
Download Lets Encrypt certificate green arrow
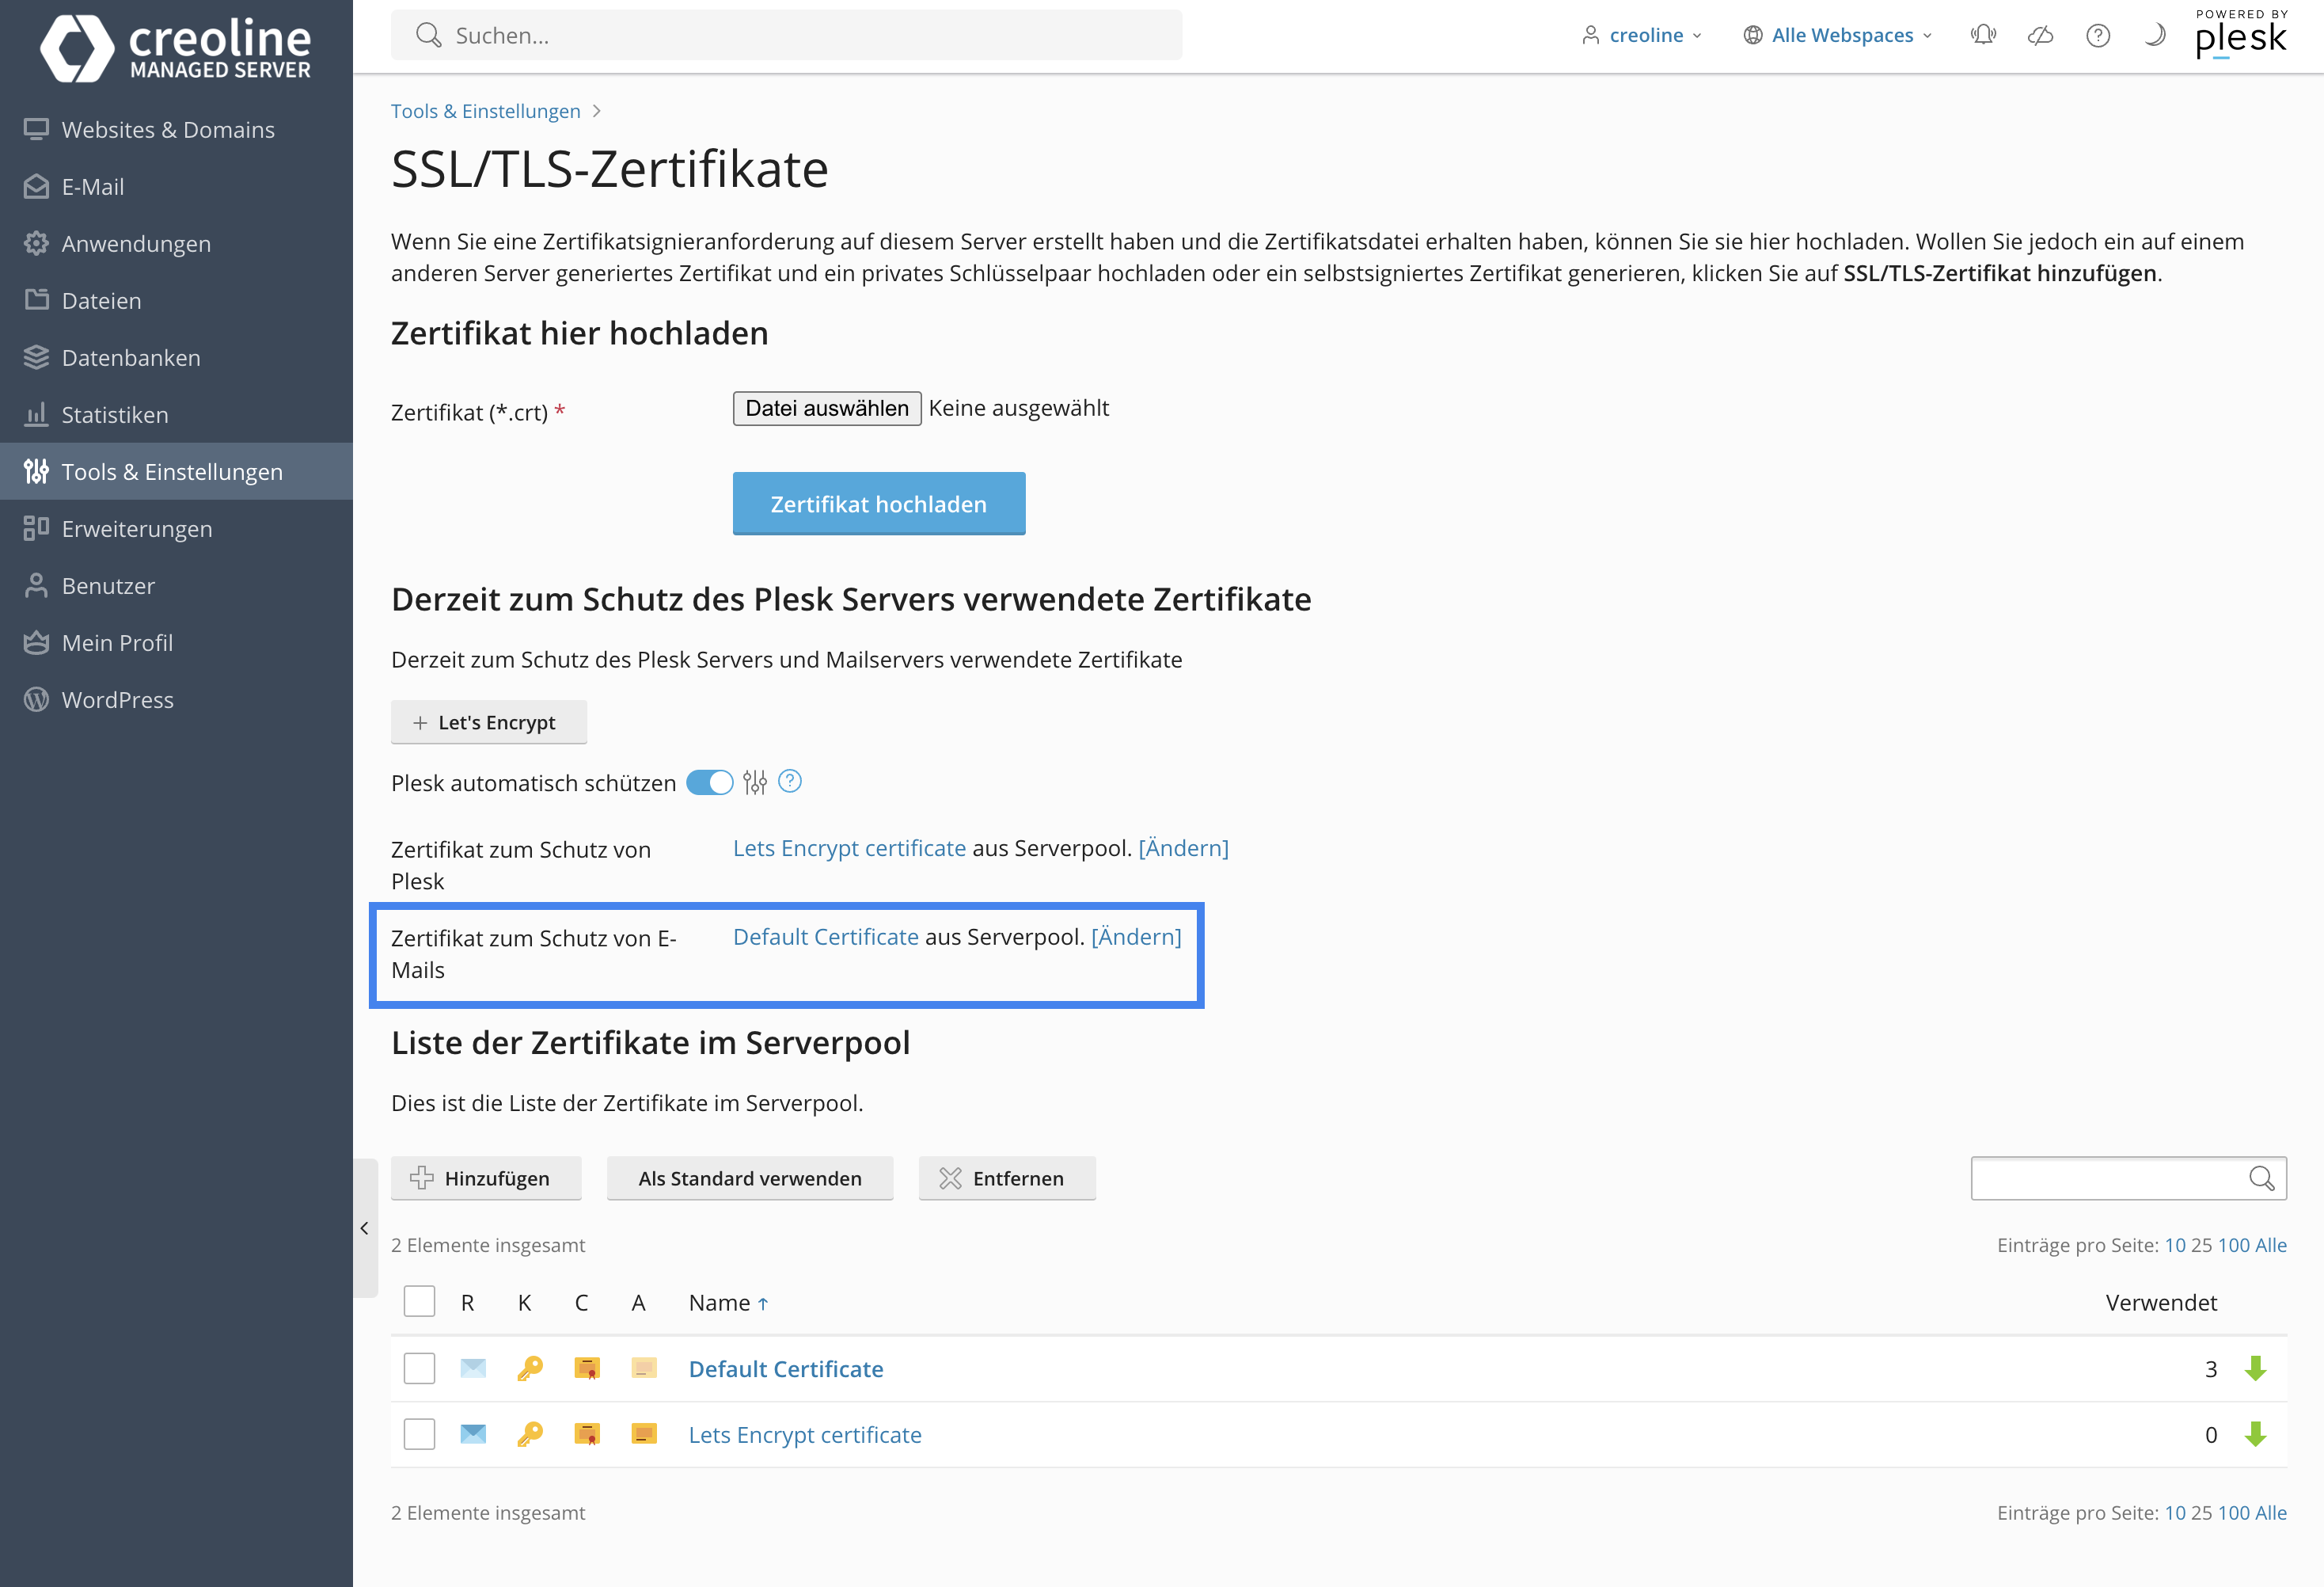(2255, 1434)
